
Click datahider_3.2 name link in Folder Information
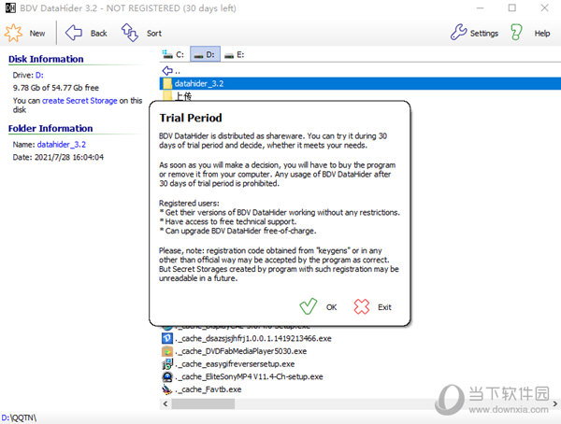[62, 145]
